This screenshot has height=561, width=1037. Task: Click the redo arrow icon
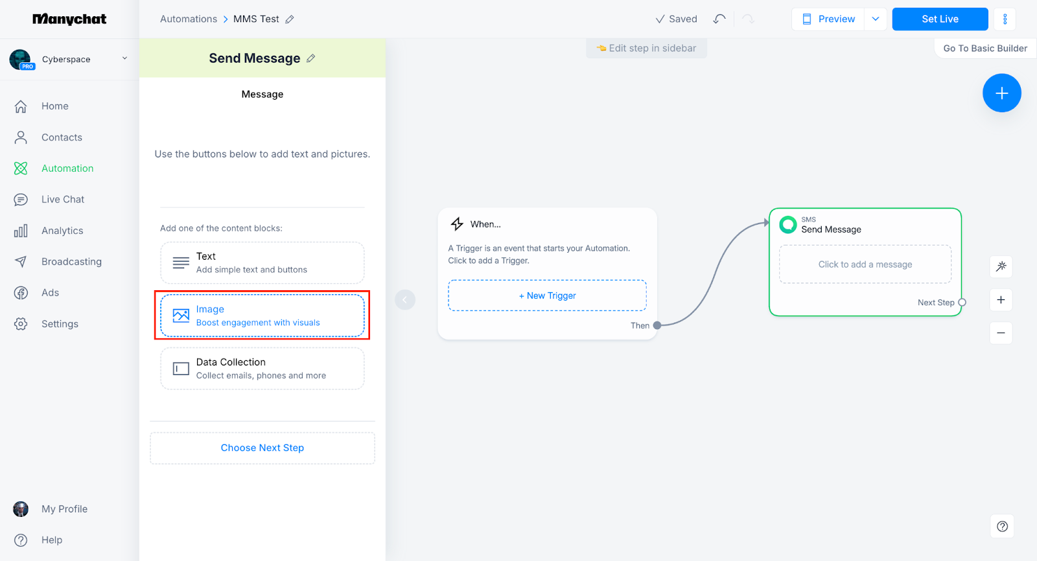click(x=749, y=19)
